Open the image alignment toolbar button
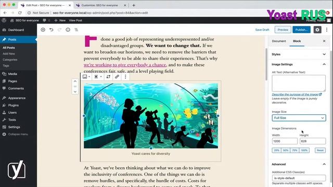Screen dimensions: 333x187 coord(98,77)
